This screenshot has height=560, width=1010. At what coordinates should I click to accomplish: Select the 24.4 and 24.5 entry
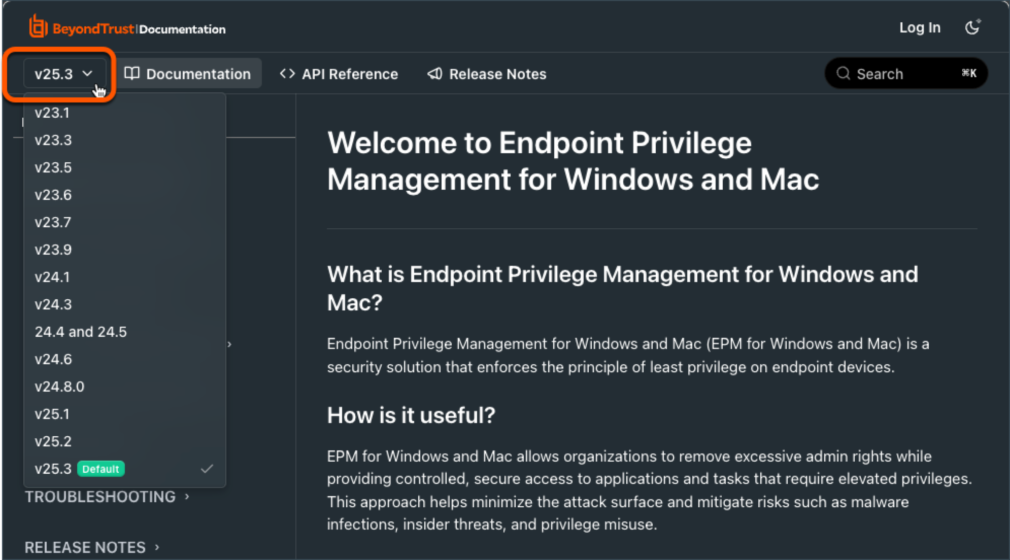[x=125, y=332]
